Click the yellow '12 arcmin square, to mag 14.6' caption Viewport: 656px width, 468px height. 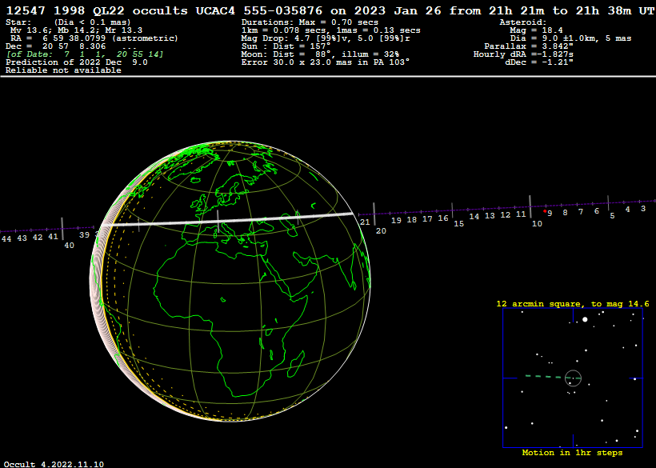pyautogui.click(x=573, y=304)
